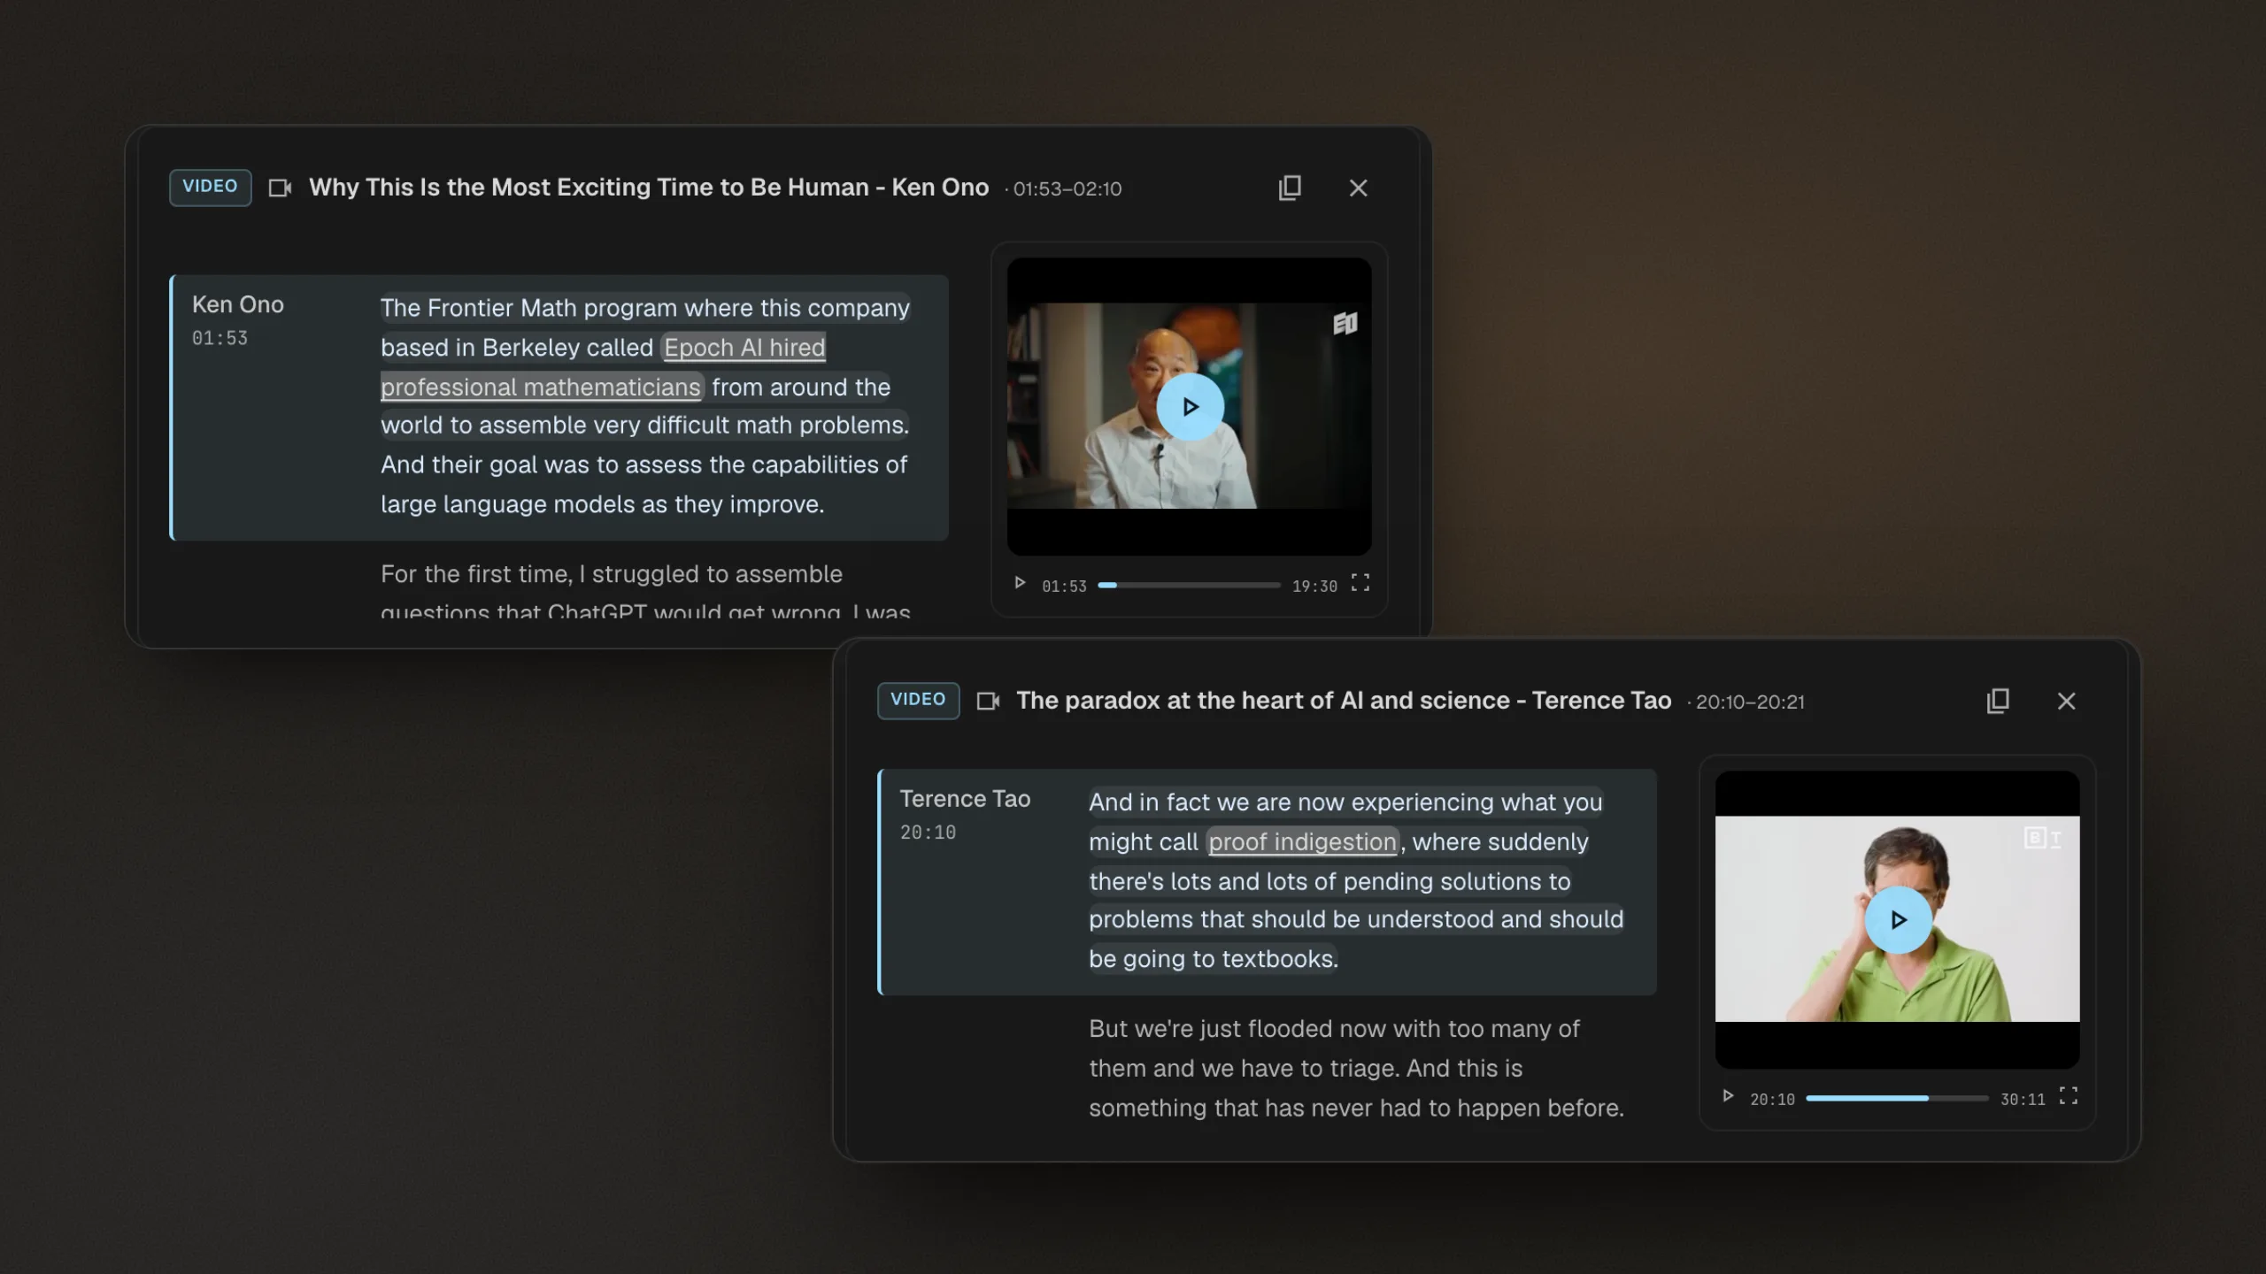Image resolution: width=2266 pixels, height=1274 pixels.
Task: Copy the Ken Ono video citation
Action: (1290, 188)
